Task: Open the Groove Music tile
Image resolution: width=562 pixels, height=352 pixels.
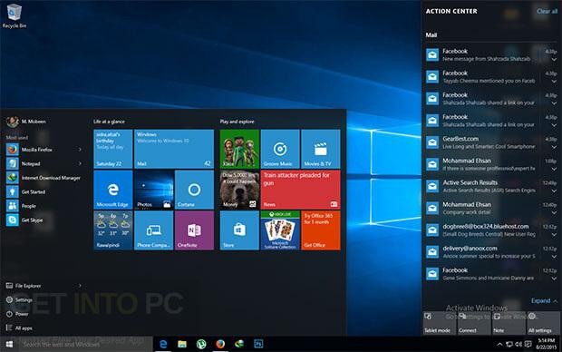Action: 280,149
